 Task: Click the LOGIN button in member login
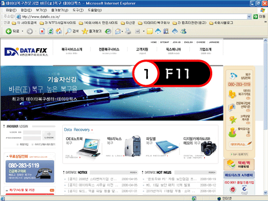pos(49,135)
